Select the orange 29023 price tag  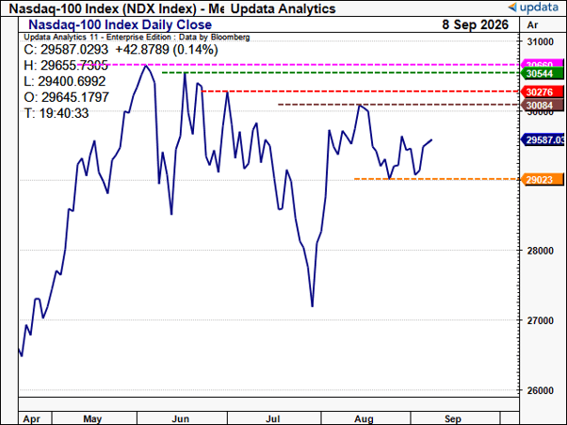point(543,179)
